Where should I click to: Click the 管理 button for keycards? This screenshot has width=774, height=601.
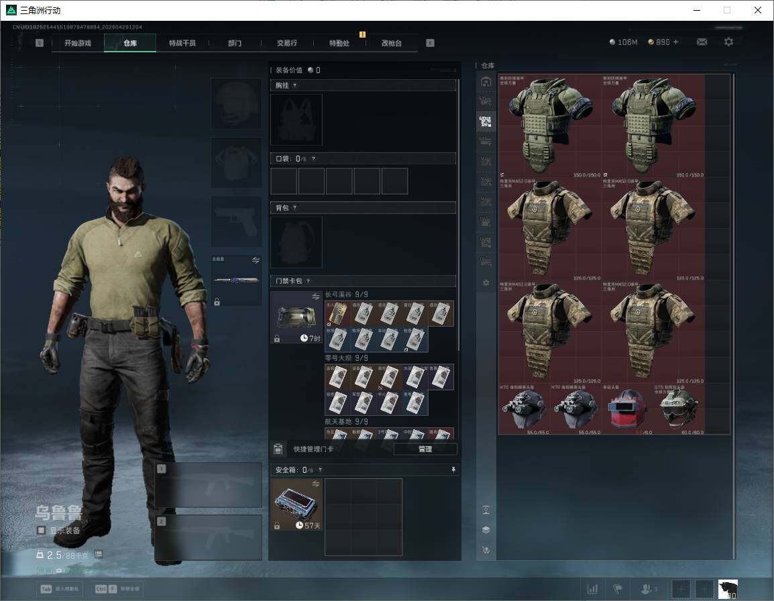coord(425,449)
